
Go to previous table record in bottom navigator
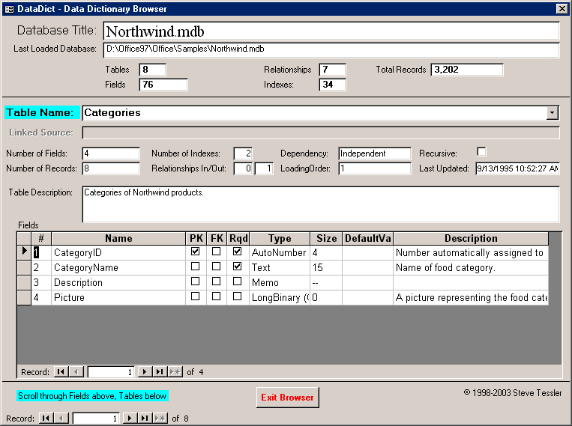click(61, 418)
